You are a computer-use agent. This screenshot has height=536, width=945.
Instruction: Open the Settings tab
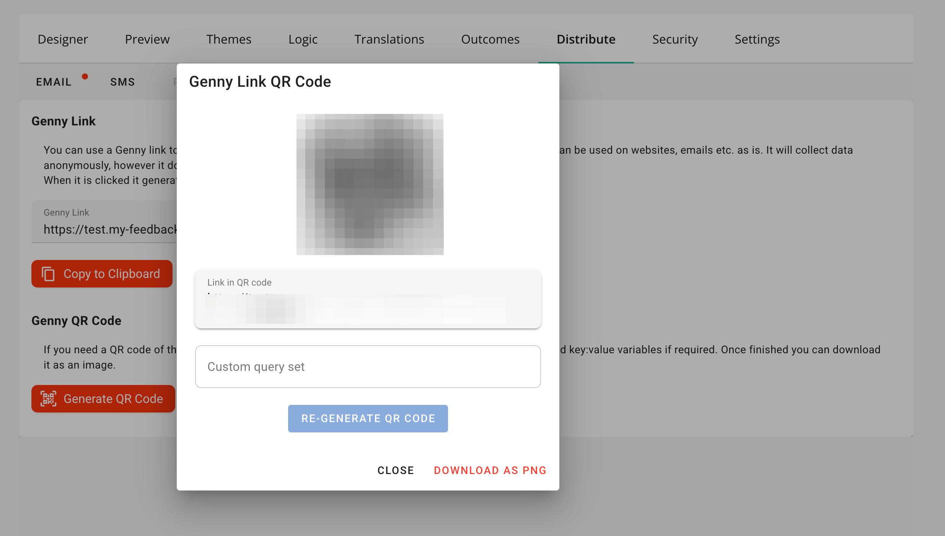(757, 39)
